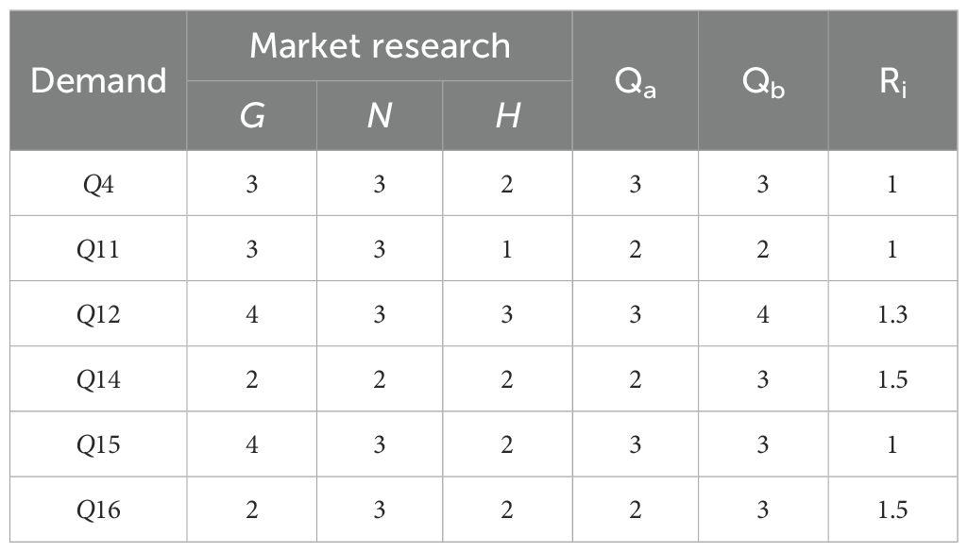968x552 pixels.
Task: Select the G value for Q15
Action: [x=251, y=444]
